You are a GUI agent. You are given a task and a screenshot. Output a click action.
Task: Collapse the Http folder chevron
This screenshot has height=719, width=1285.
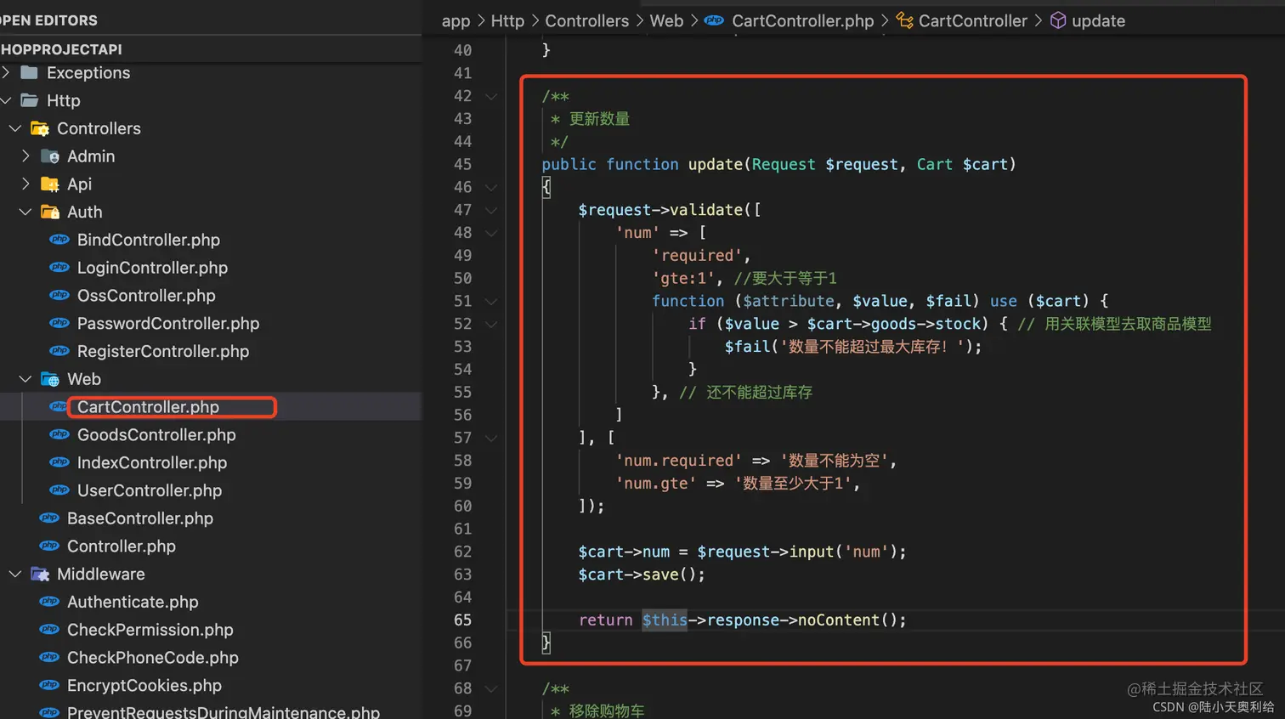click(6, 100)
